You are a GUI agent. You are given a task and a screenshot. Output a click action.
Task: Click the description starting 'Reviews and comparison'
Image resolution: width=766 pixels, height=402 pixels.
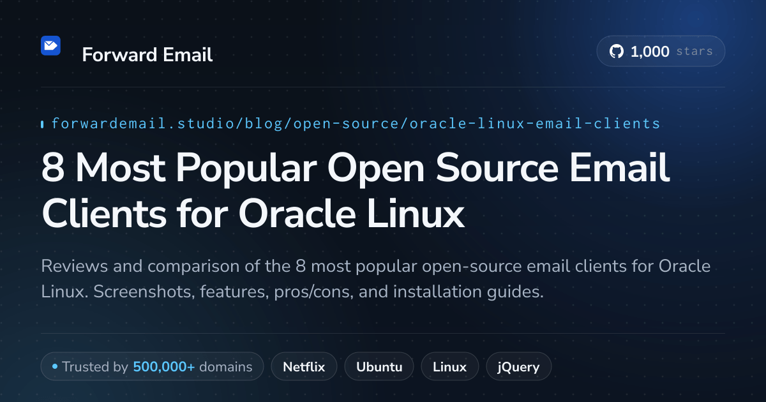pyautogui.click(x=375, y=279)
